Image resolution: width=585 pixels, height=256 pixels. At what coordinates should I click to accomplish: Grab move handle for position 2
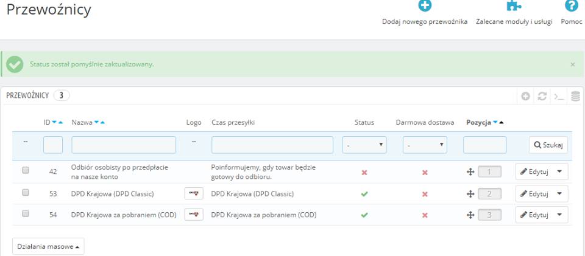[470, 193]
